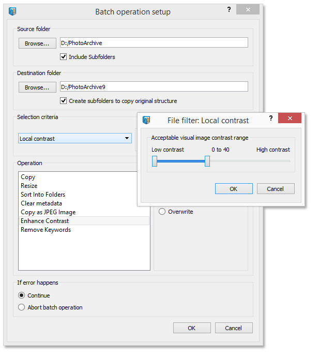Select Abort batch operation option
The width and height of the screenshot is (319, 355).
(x=22, y=307)
